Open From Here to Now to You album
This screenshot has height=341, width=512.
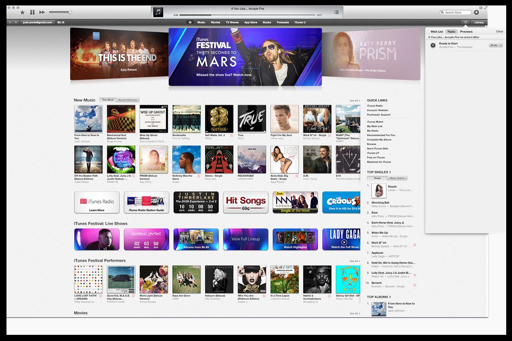[x=88, y=119]
